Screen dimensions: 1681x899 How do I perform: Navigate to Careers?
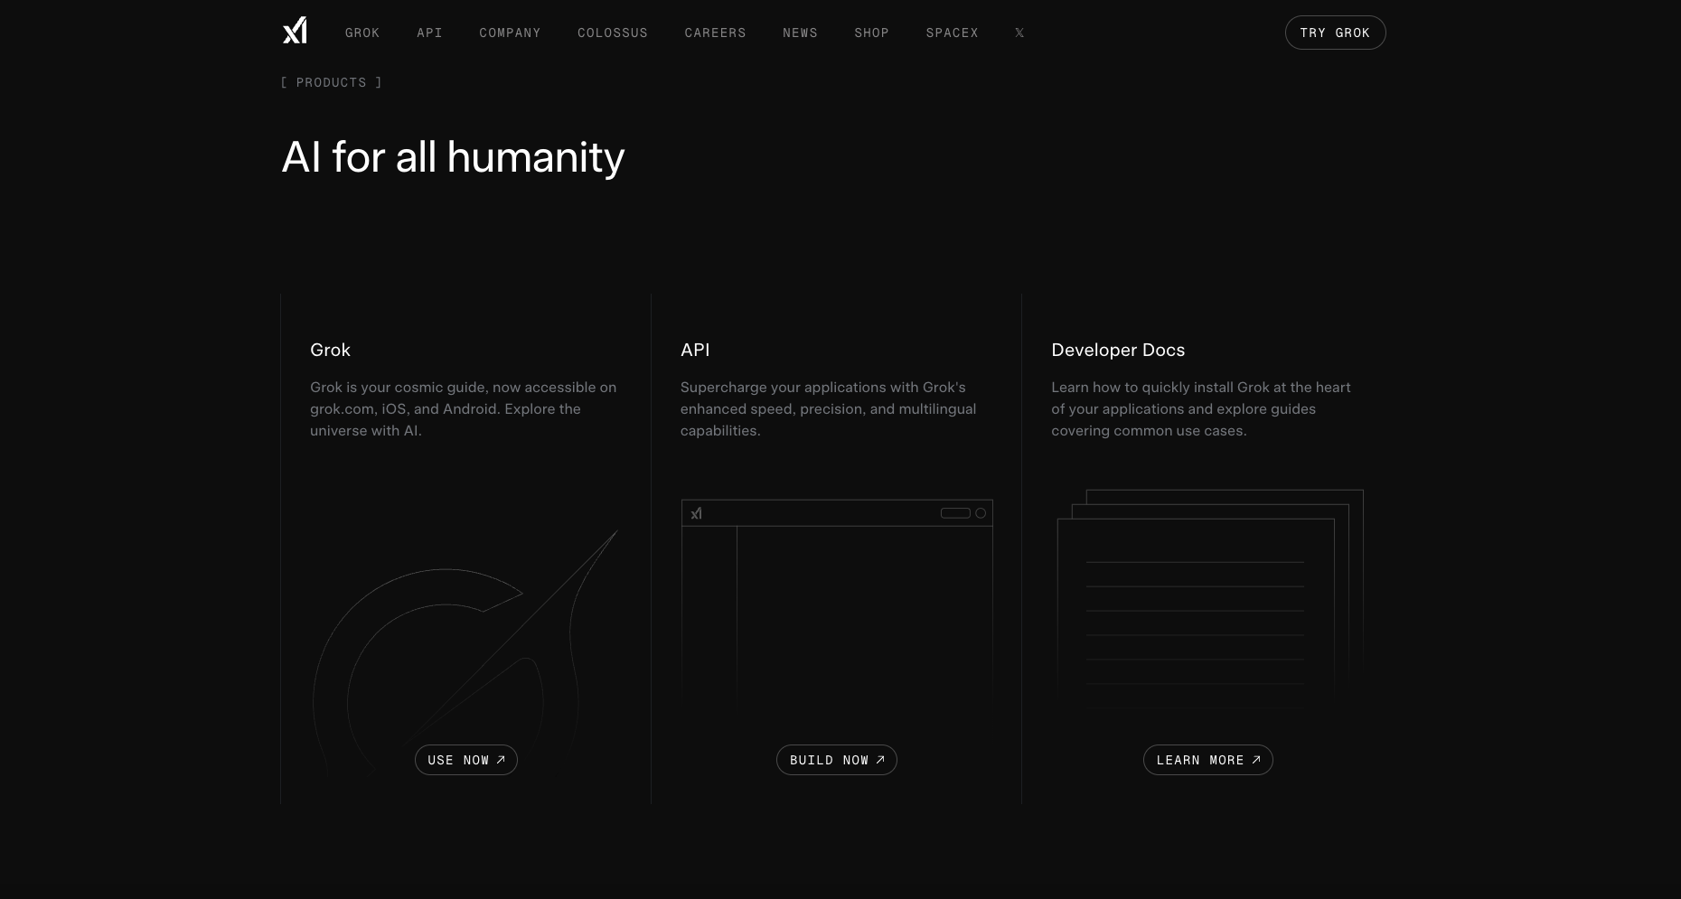(x=715, y=33)
